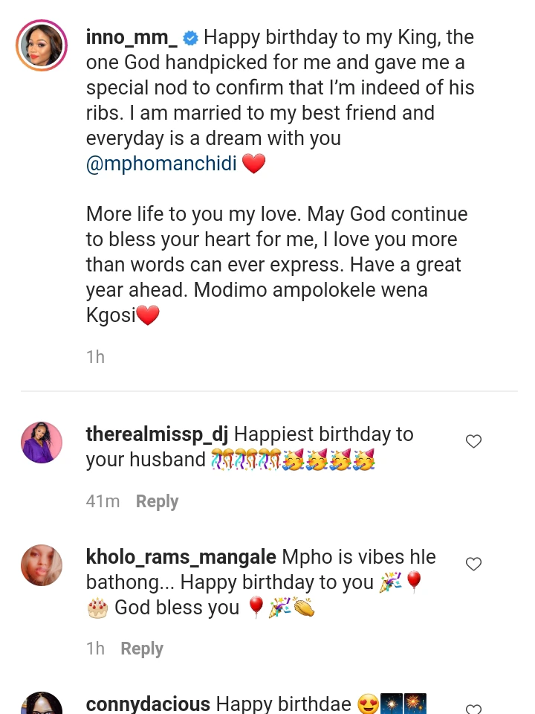Open the @mphomanchidi mention link
The width and height of the screenshot is (535, 714).
(x=161, y=163)
